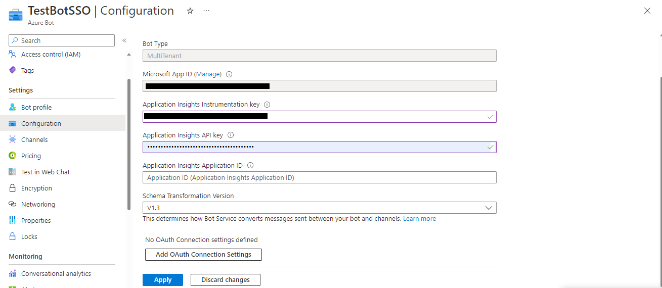This screenshot has height=288, width=662.
Task: Click the Locks padlock icon
Action: tap(13, 236)
